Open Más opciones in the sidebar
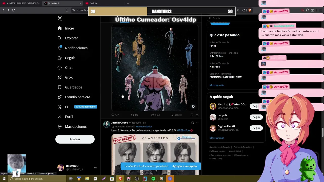Screen dimensions: 324x182 pyautogui.click(x=72, y=127)
